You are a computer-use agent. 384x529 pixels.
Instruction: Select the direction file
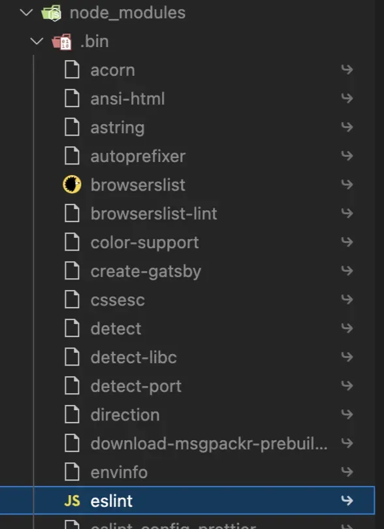(125, 415)
